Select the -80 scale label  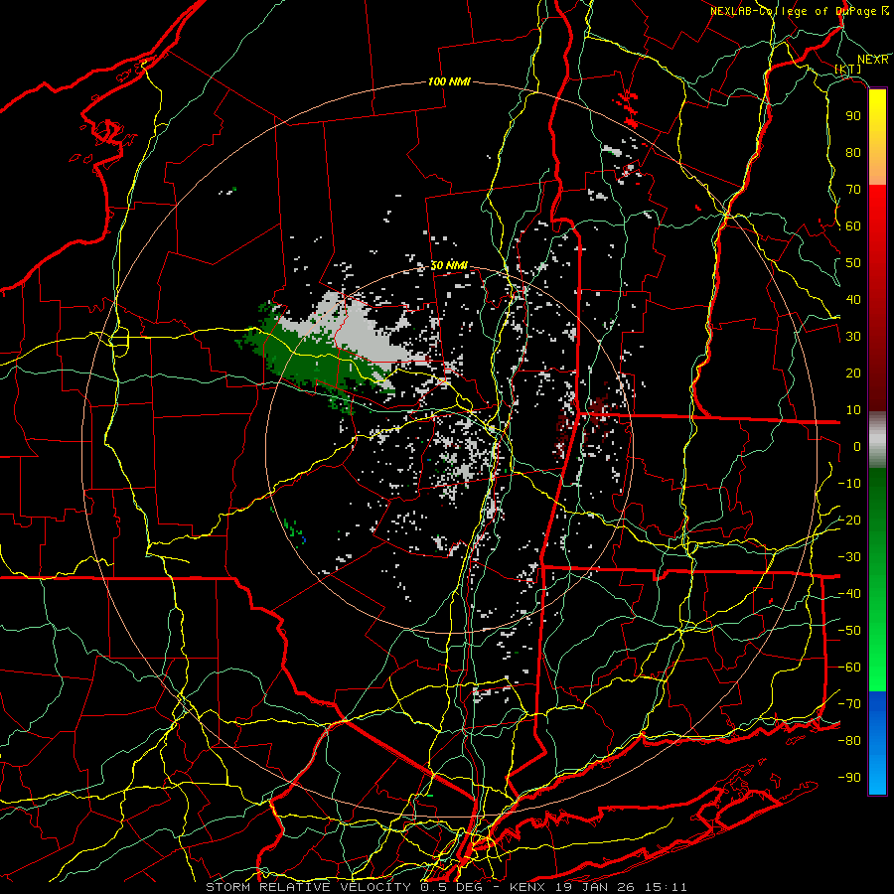click(849, 741)
